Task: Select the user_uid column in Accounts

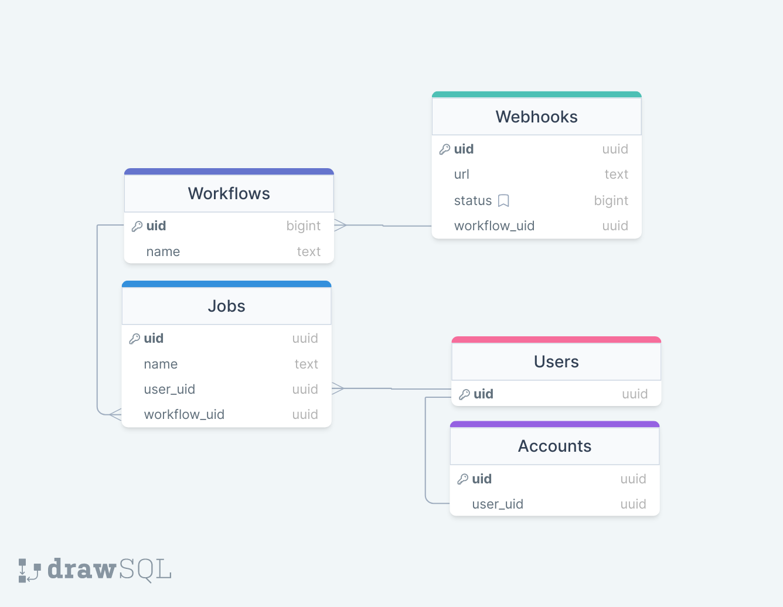Action: pyautogui.click(x=555, y=504)
